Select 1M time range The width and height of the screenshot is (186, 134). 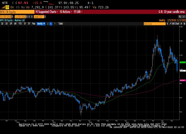[x=11, y=24]
